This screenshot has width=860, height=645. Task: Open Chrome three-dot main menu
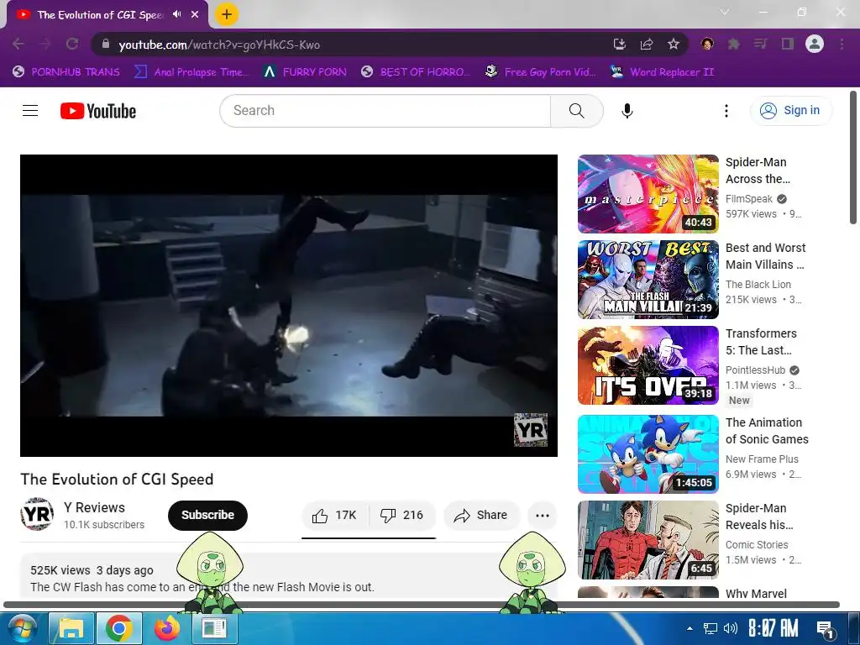pyautogui.click(x=842, y=44)
